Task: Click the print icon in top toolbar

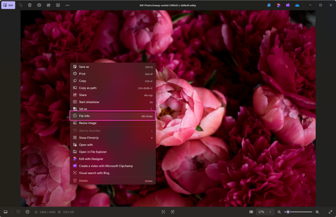Action: [x=39, y=5]
